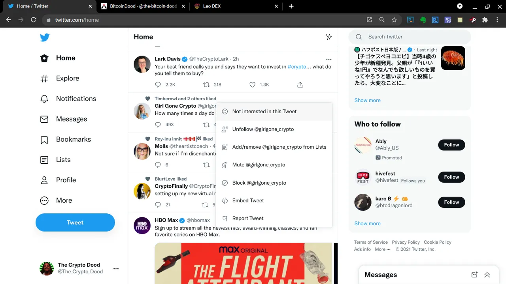The height and width of the screenshot is (284, 506).
Task: Open the shrimp news thumbnail
Action: point(453,58)
